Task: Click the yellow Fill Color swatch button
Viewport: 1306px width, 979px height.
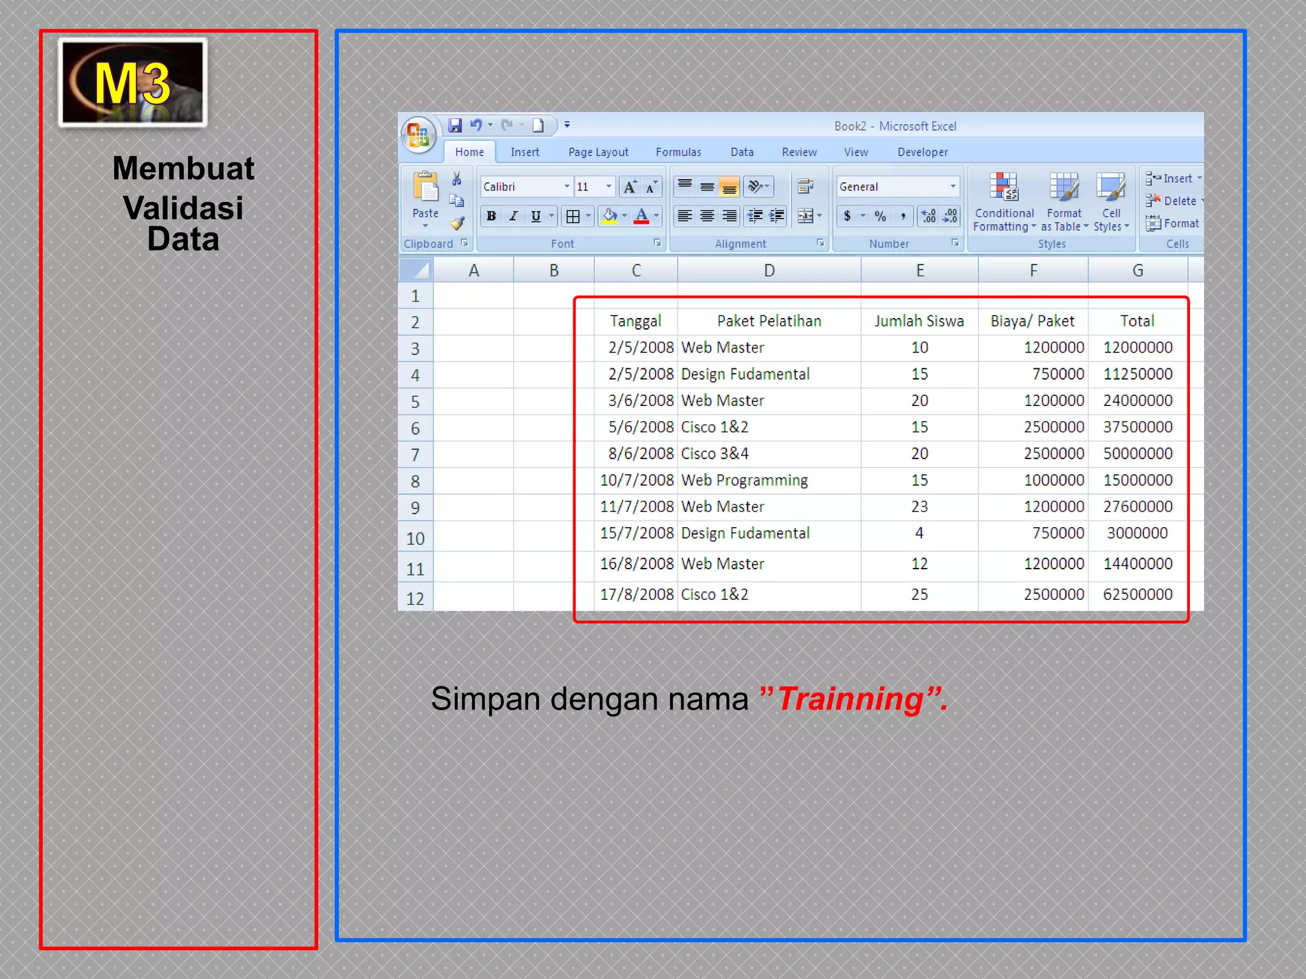Action: (610, 216)
